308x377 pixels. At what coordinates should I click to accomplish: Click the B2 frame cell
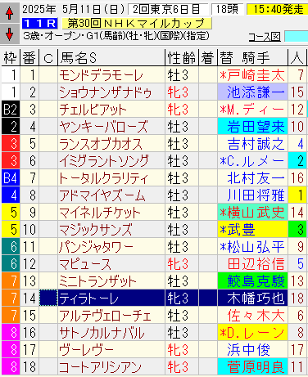(11, 110)
